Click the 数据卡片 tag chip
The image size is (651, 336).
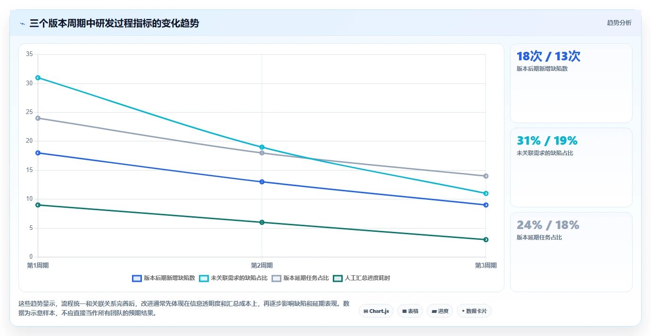coord(474,311)
